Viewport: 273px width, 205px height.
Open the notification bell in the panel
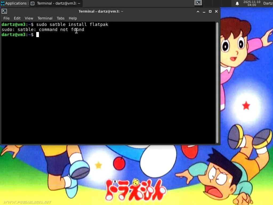point(237,3)
